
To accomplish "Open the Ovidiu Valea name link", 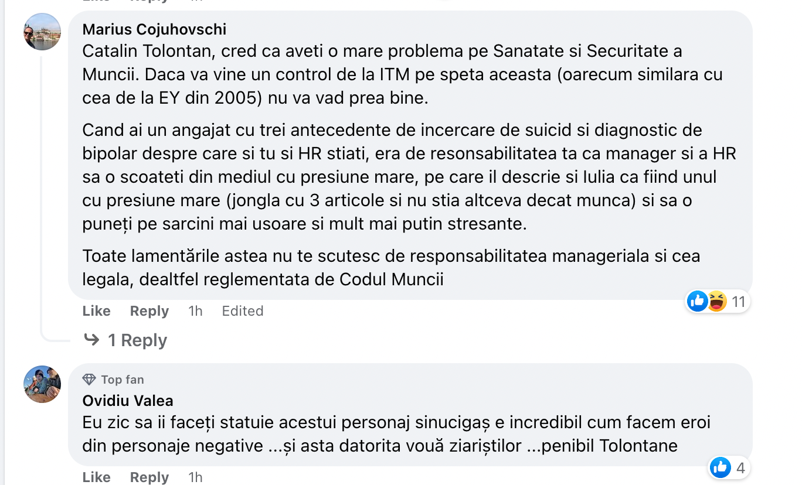I will click(x=128, y=401).
